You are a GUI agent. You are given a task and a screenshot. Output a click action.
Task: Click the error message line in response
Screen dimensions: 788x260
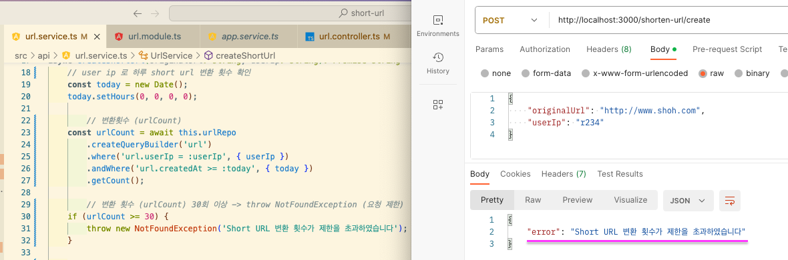636,232
